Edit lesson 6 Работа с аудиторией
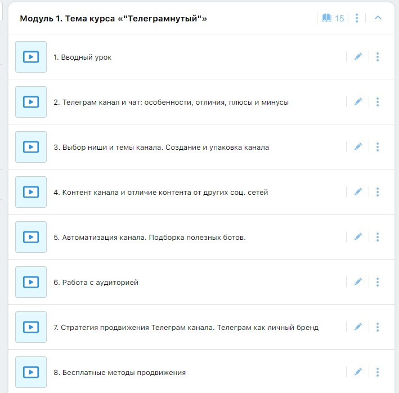Screen dimensions: 399x393 (358, 282)
